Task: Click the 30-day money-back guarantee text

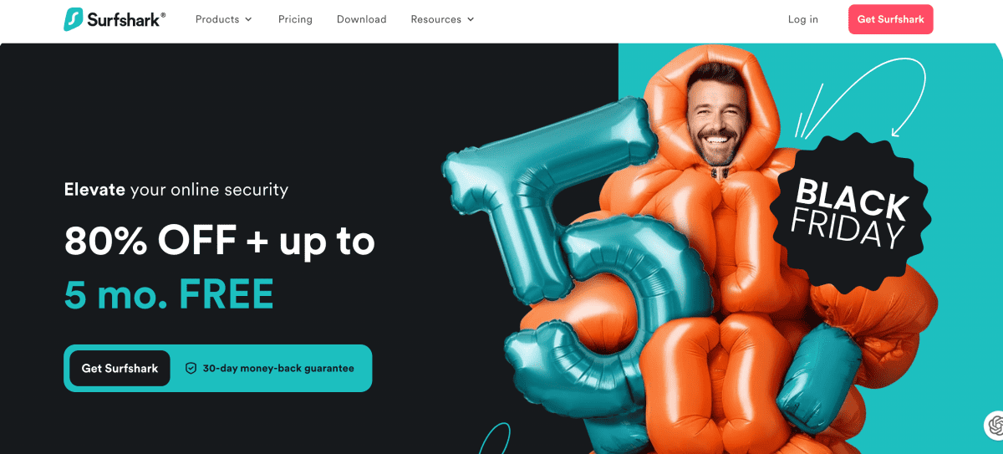Action: (x=278, y=369)
